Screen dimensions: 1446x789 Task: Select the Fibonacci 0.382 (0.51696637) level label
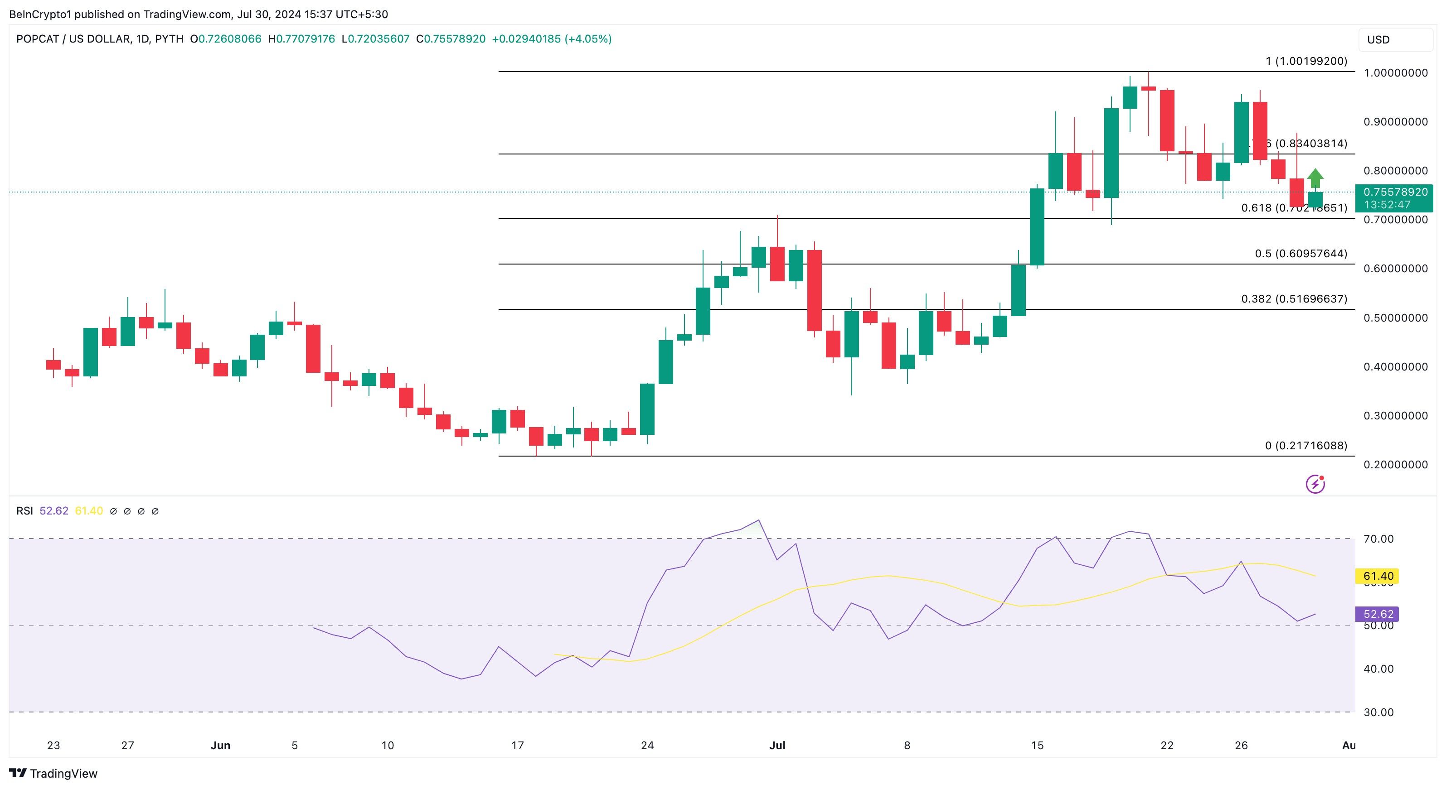tap(1294, 299)
